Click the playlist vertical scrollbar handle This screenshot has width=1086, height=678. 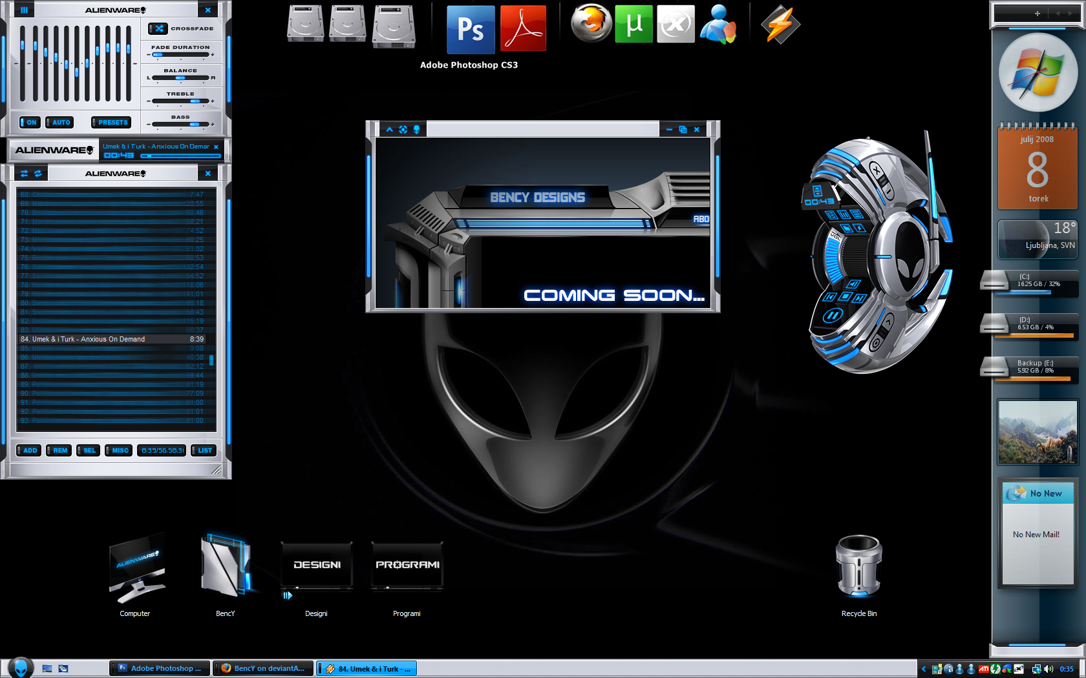pyautogui.click(x=211, y=360)
